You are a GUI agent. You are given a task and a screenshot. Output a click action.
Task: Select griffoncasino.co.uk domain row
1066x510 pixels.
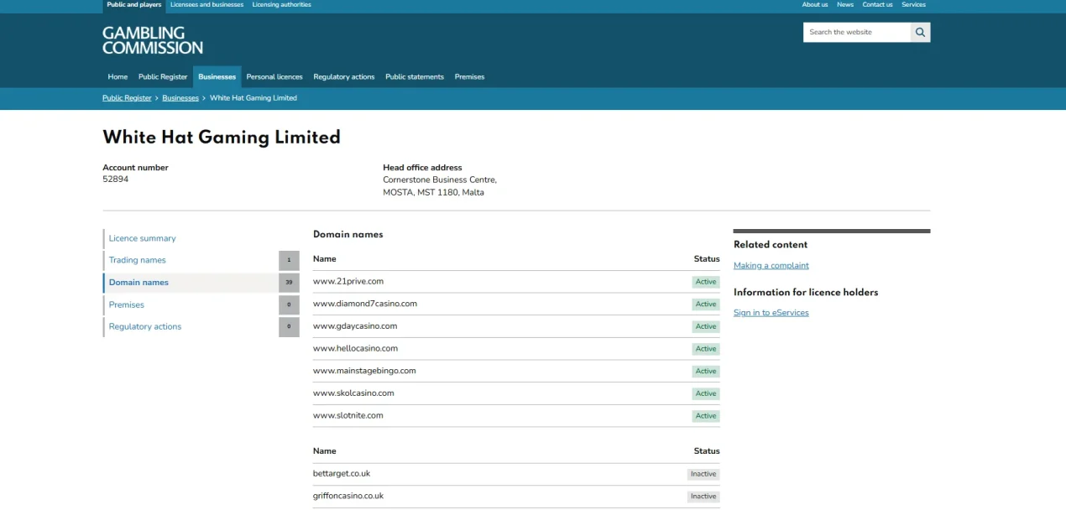(x=516, y=497)
